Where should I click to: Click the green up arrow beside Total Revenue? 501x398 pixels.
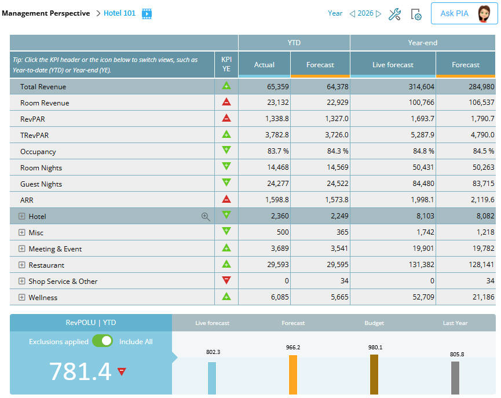(226, 86)
